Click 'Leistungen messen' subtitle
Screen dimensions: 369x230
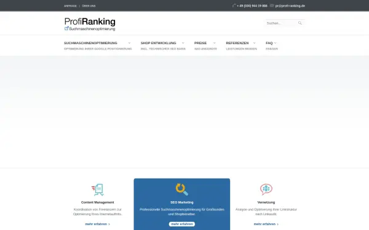pos(242,49)
